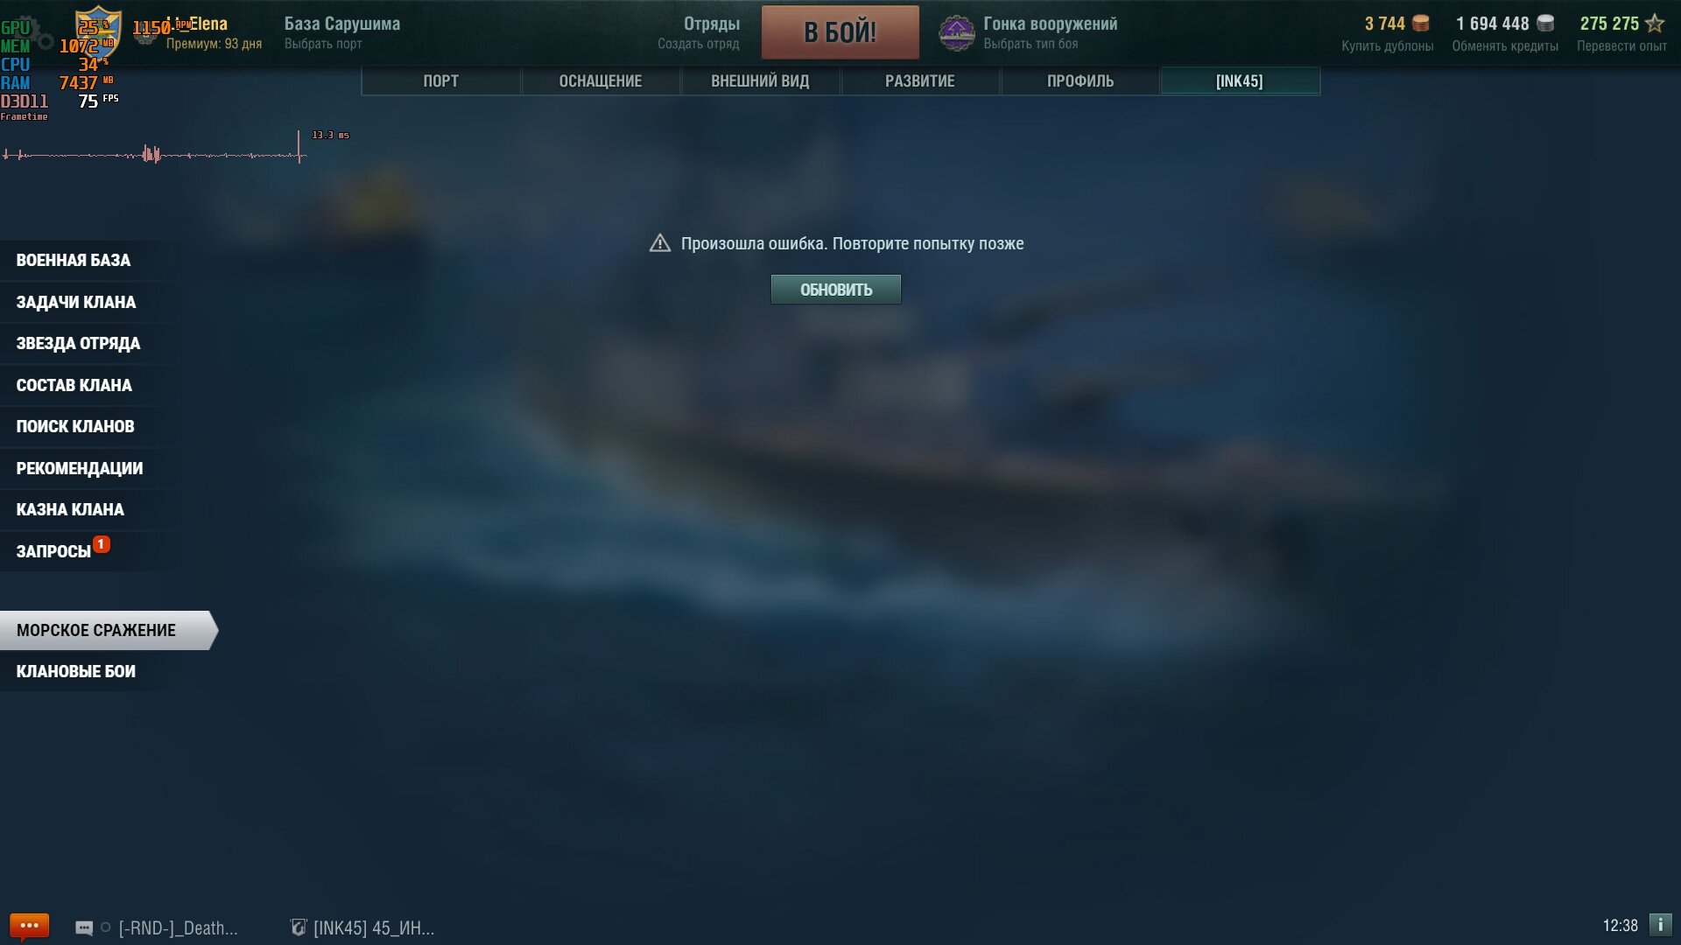
Task: Open ЗАПРОСЫ with notification badge
Action: coord(62,551)
